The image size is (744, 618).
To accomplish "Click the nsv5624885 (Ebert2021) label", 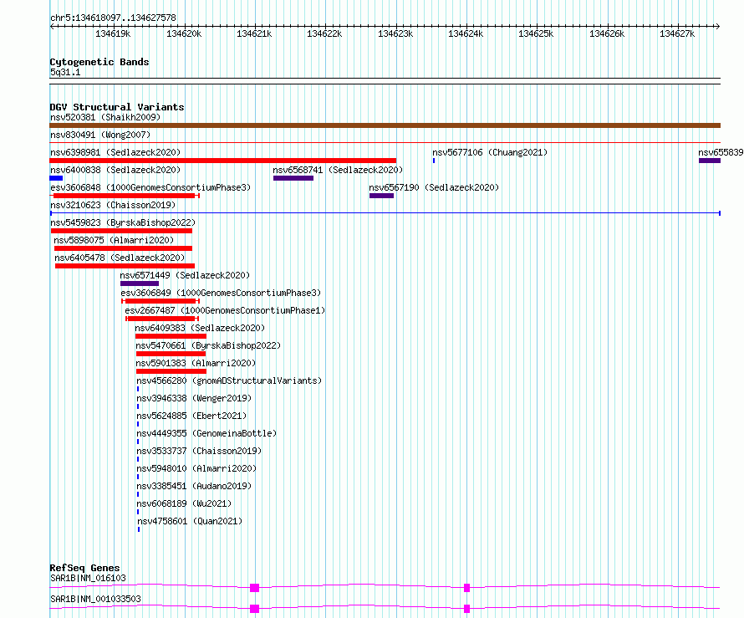I will click(191, 416).
